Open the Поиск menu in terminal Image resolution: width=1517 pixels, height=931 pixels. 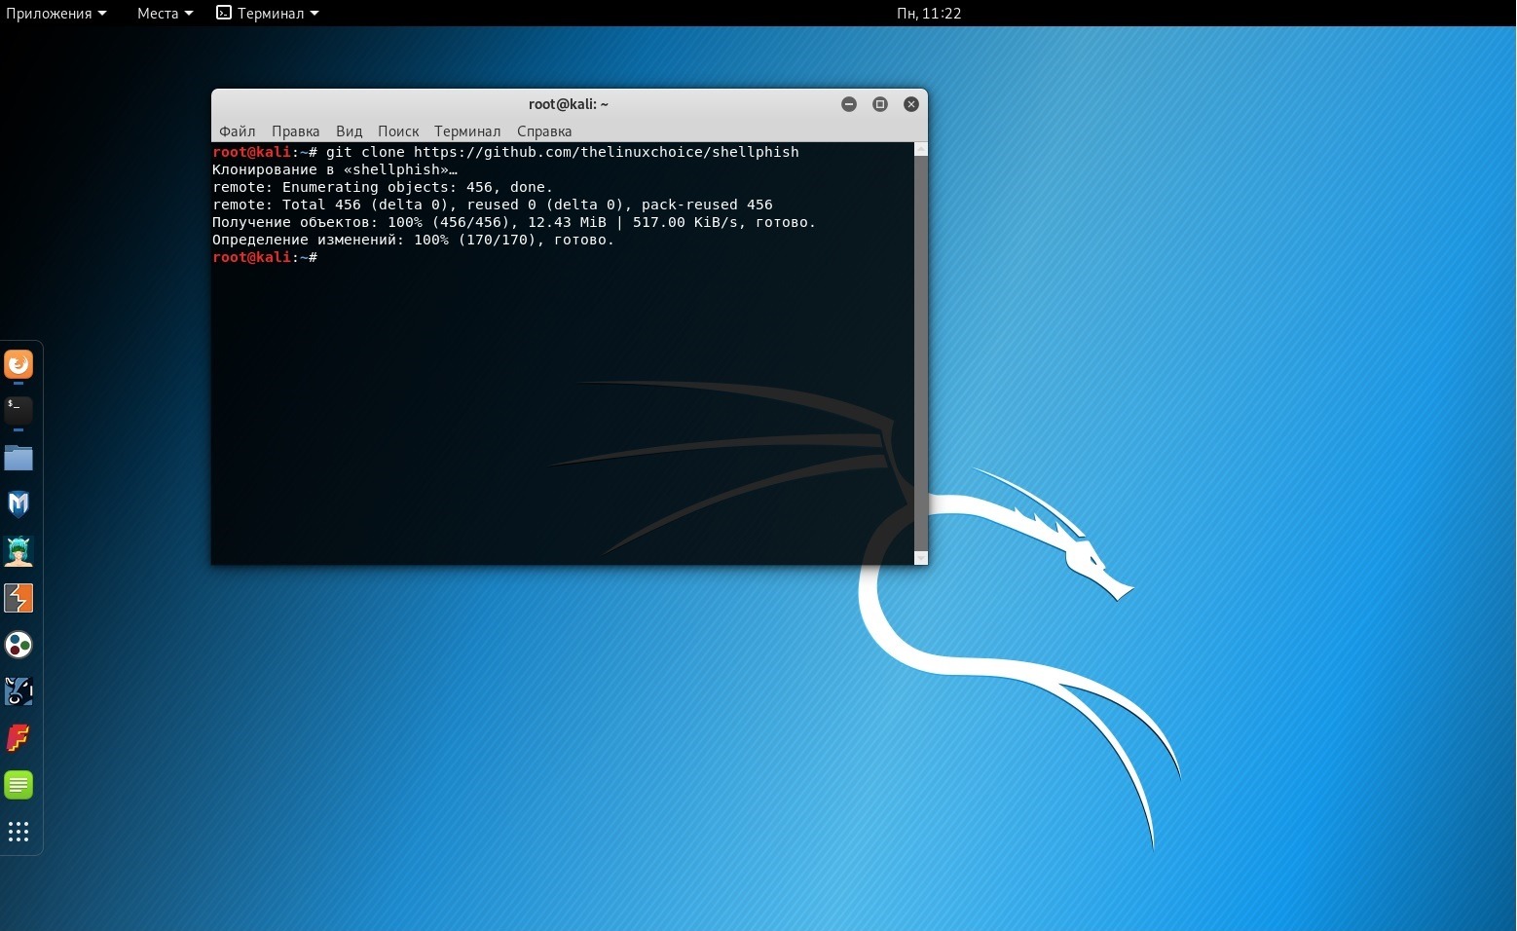[x=398, y=131]
